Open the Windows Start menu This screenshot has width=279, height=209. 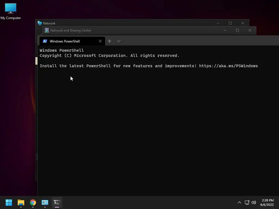click(x=9, y=202)
